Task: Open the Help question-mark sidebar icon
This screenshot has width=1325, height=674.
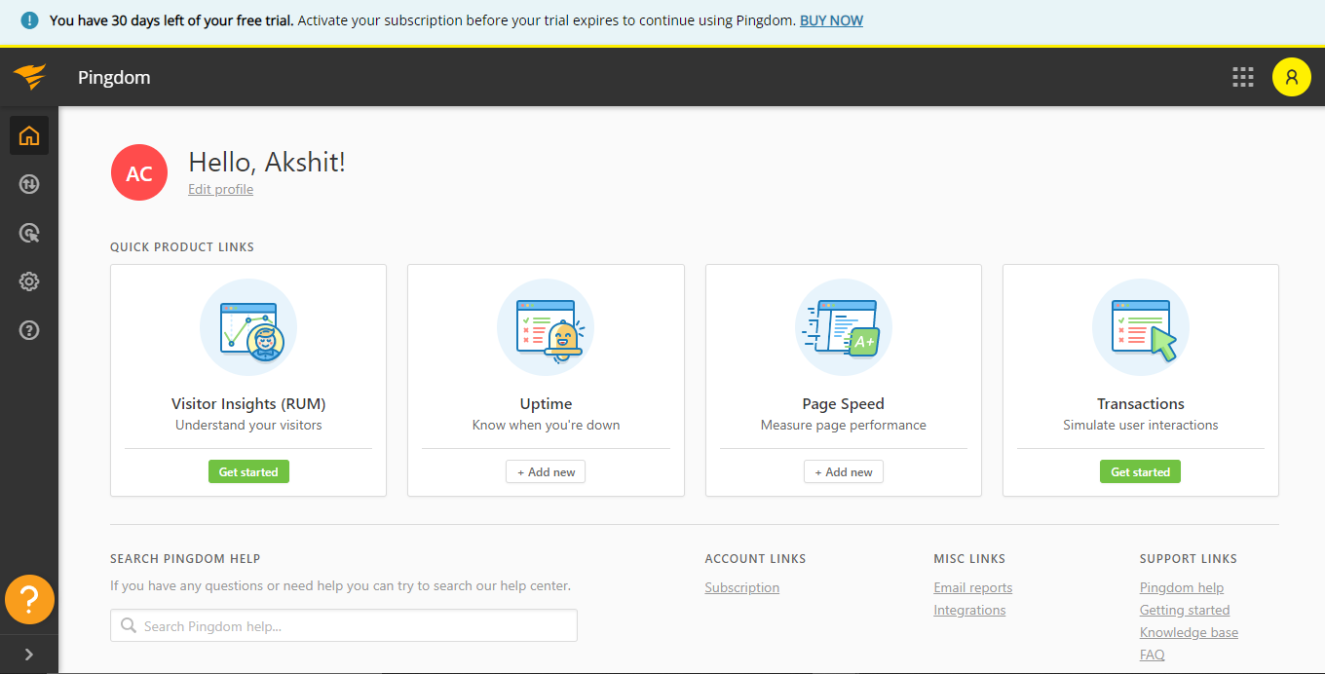Action: pos(29,330)
